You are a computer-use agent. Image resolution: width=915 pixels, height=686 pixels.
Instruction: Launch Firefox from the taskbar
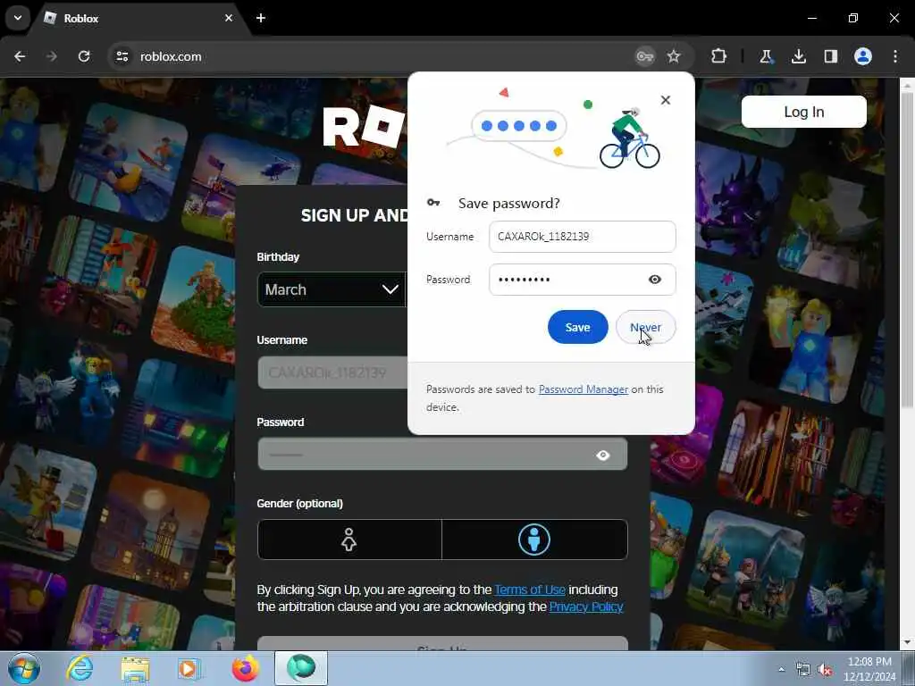pos(246,668)
